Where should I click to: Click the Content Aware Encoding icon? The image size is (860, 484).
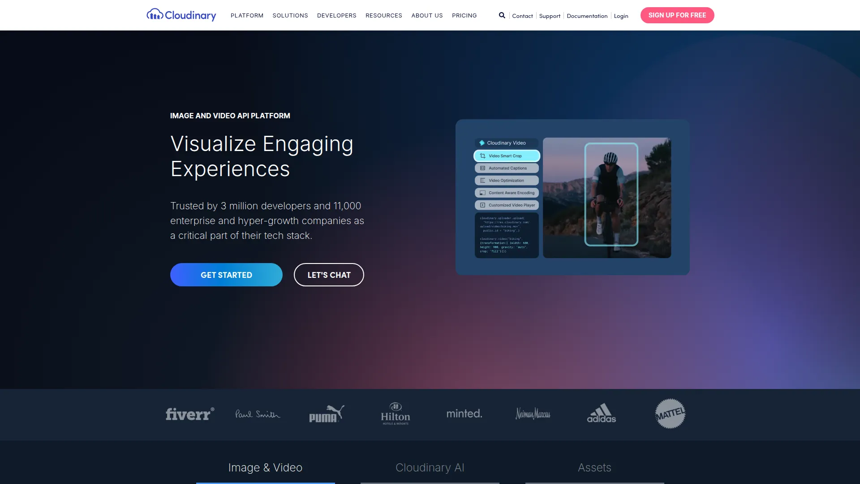pos(483,193)
